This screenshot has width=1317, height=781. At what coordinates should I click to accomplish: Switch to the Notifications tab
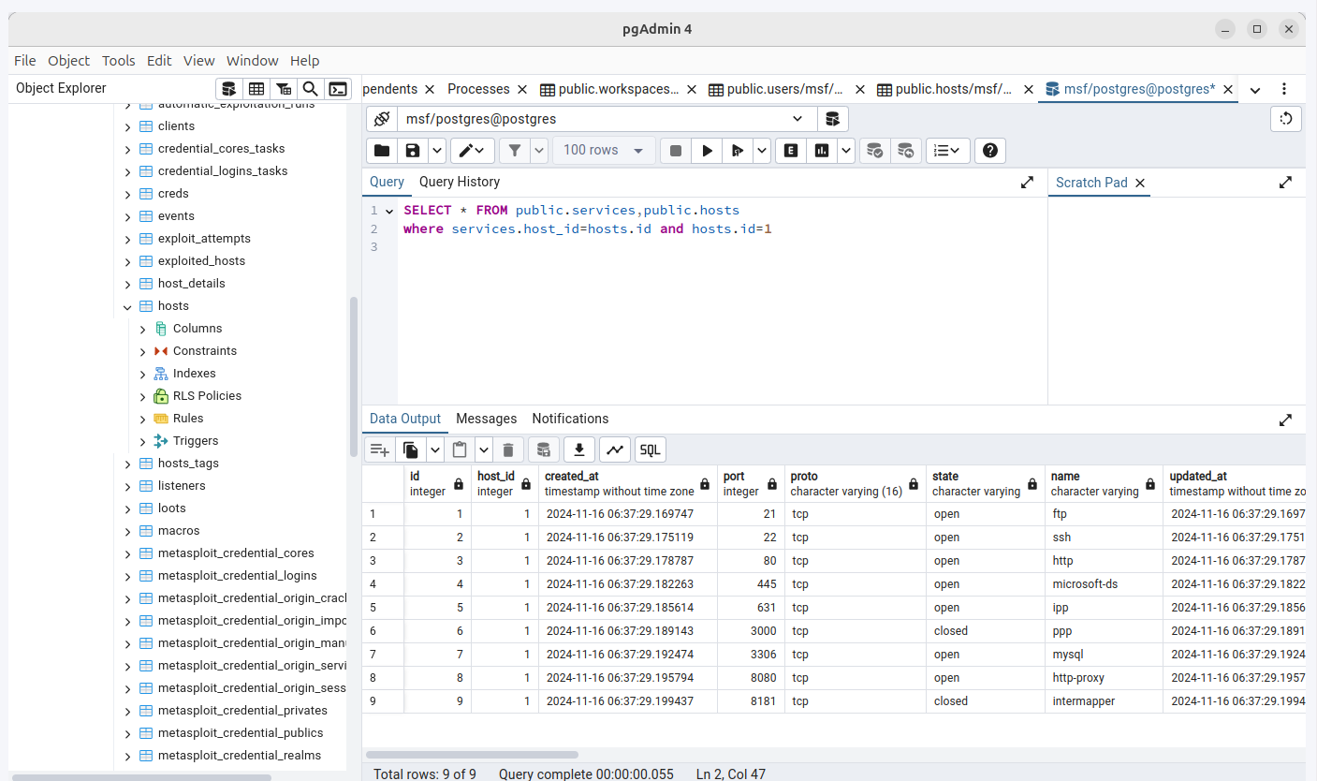pyautogui.click(x=570, y=419)
